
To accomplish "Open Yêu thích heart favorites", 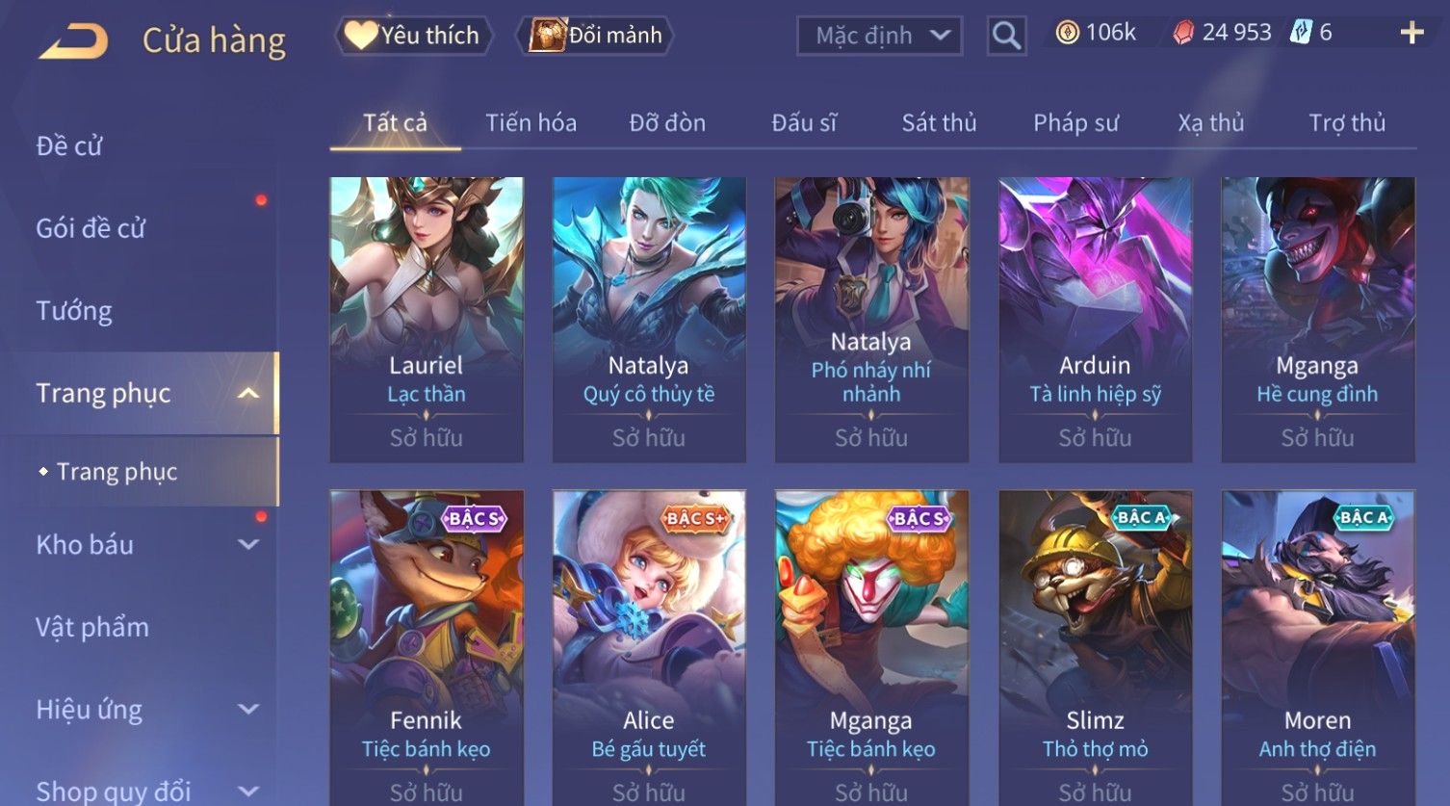I will [414, 36].
